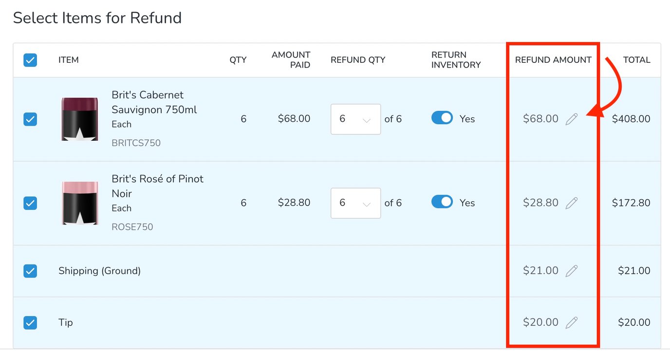
Task: Edit the Rosé of Pinot Noir refund amount
Action: [x=572, y=203]
